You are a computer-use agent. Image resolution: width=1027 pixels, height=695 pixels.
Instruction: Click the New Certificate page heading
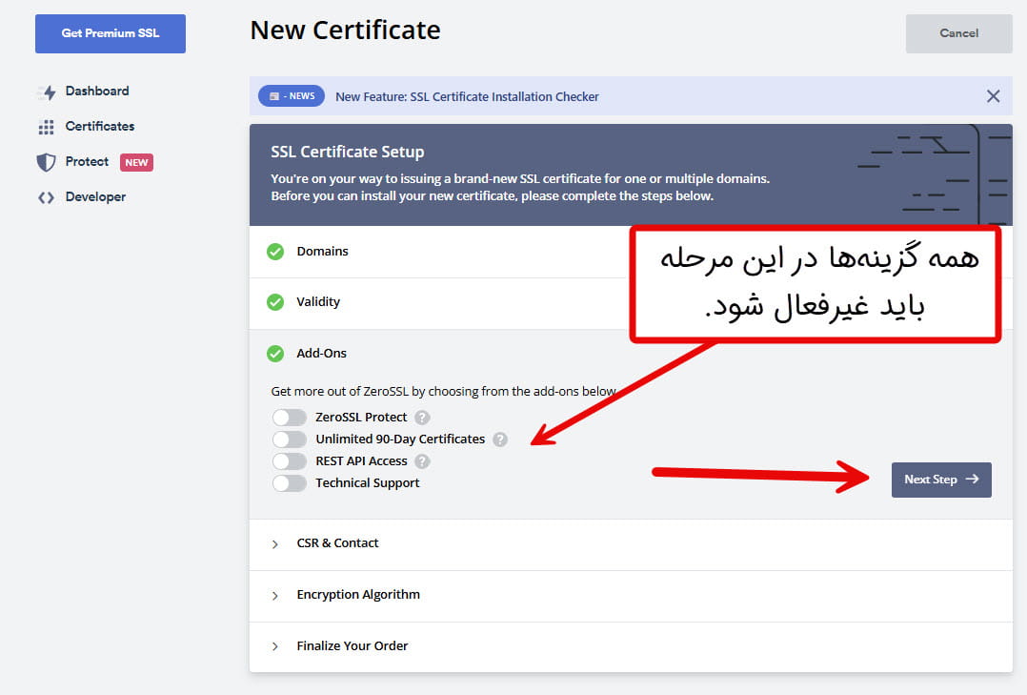[345, 31]
